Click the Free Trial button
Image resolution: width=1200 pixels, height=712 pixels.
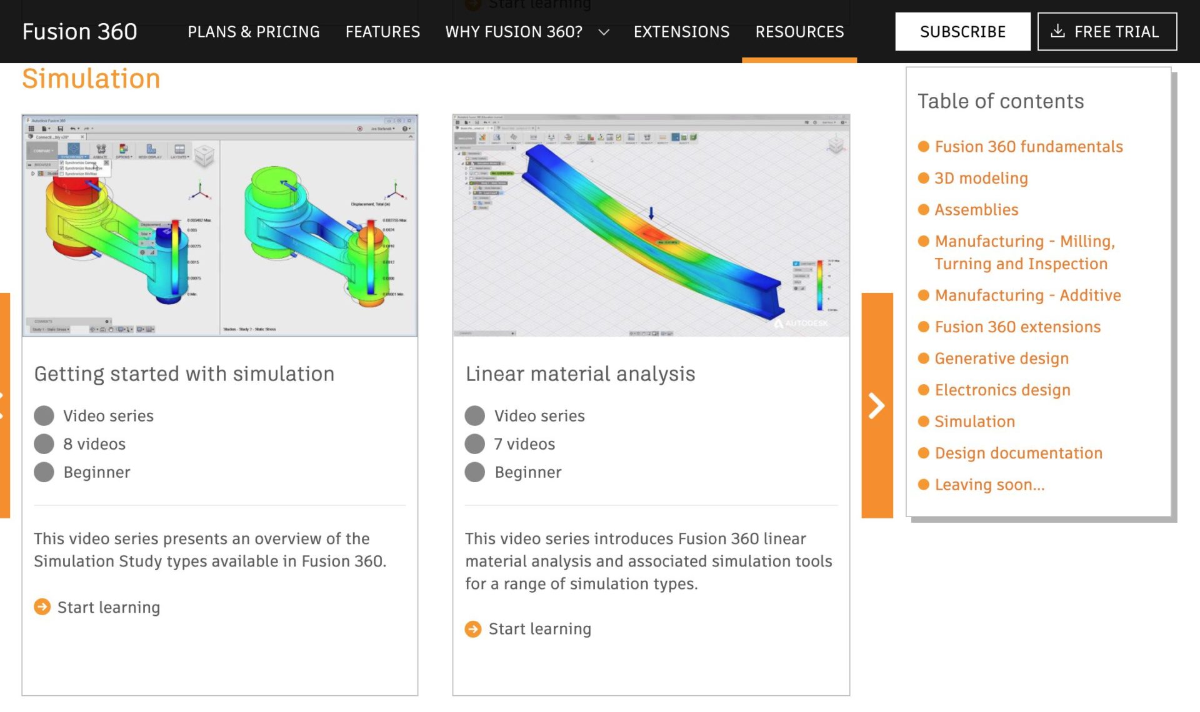pyautogui.click(x=1107, y=32)
